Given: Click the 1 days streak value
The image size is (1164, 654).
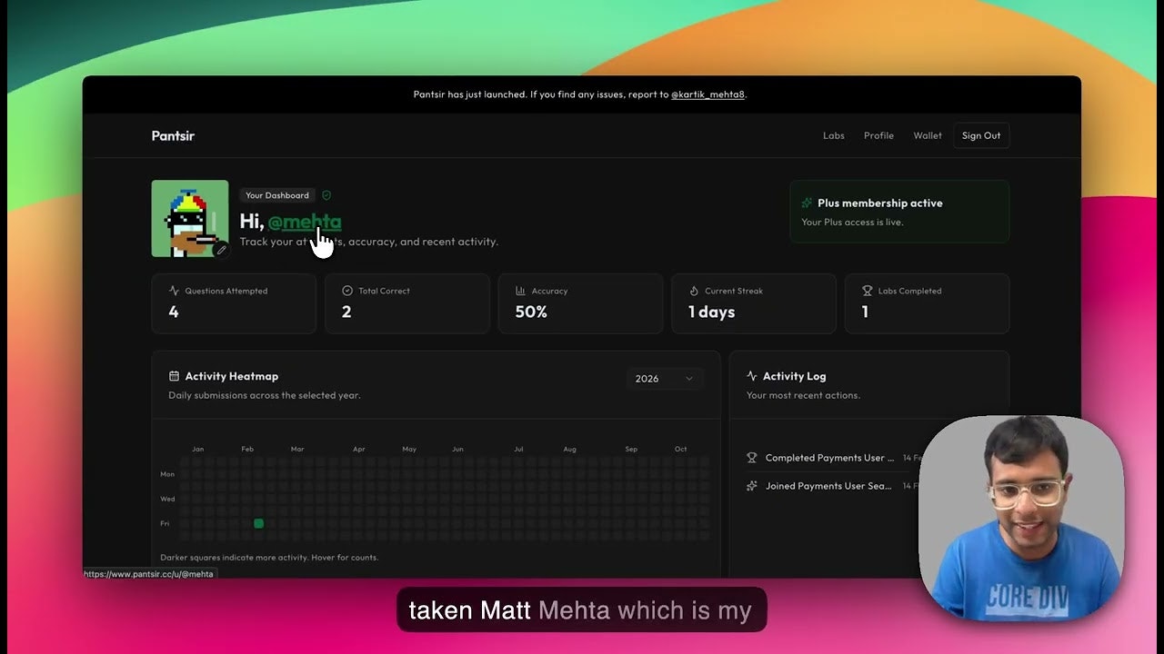Looking at the screenshot, I should click(x=711, y=312).
